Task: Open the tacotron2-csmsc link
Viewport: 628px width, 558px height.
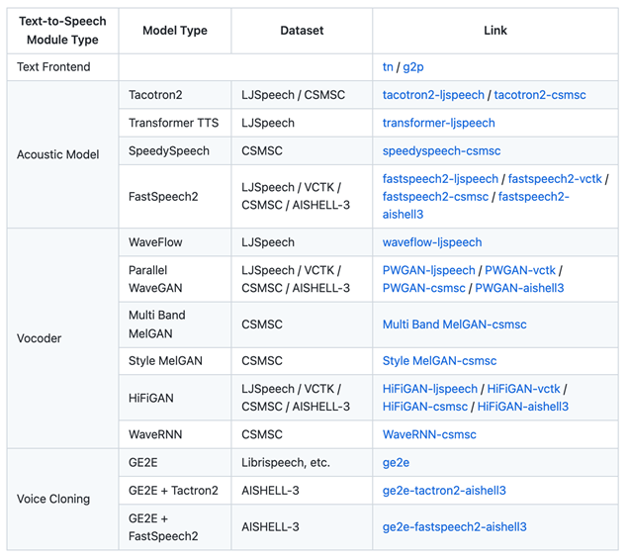Action: click(539, 95)
